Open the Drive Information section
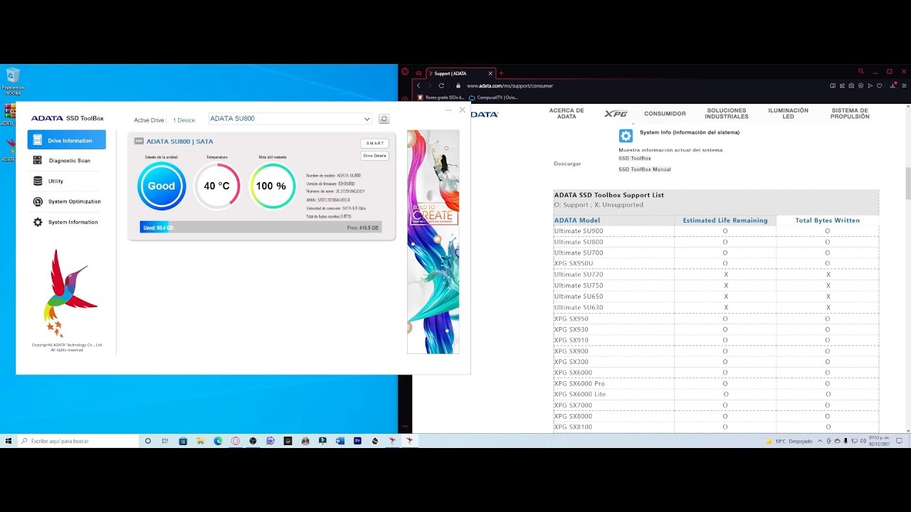 (66, 140)
